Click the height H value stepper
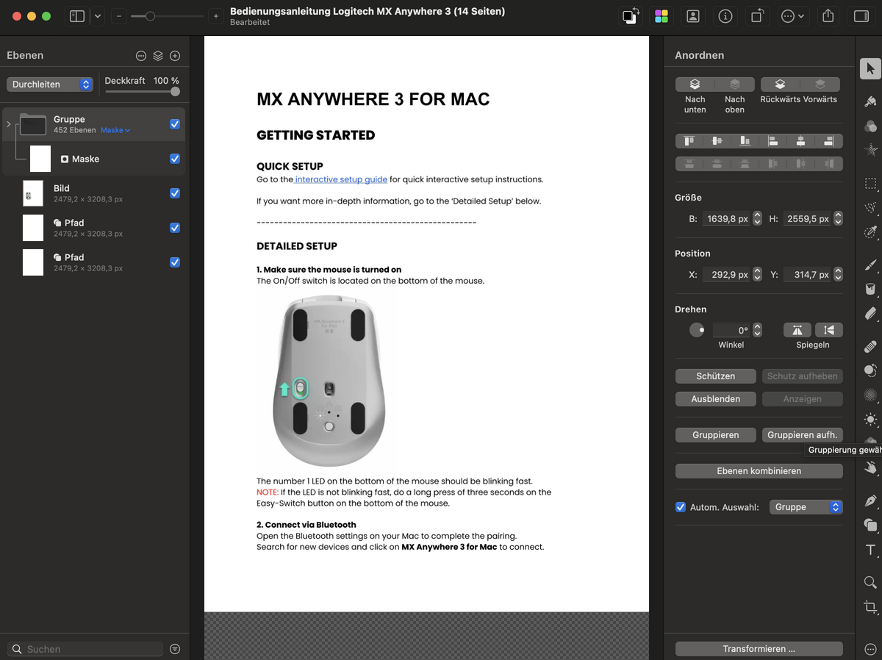Viewport: 882px width, 660px height. [x=838, y=219]
